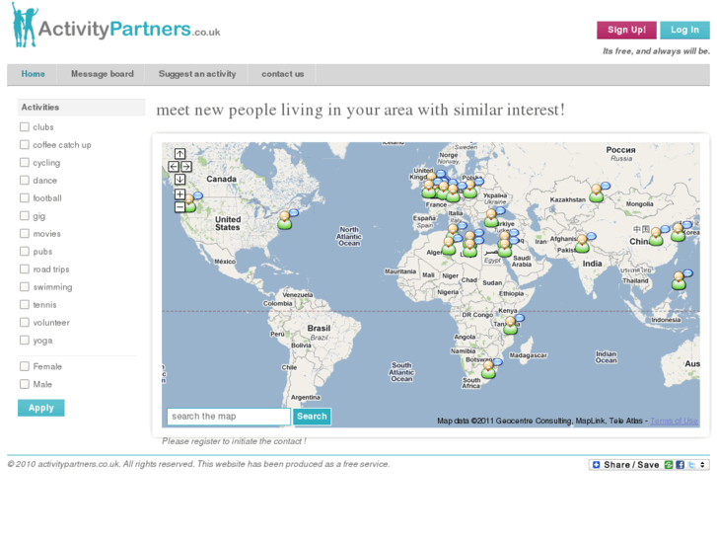Click the user marker near Kazakhstan
The height and width of the screenshot is (538, 717).
click(596, 193)
